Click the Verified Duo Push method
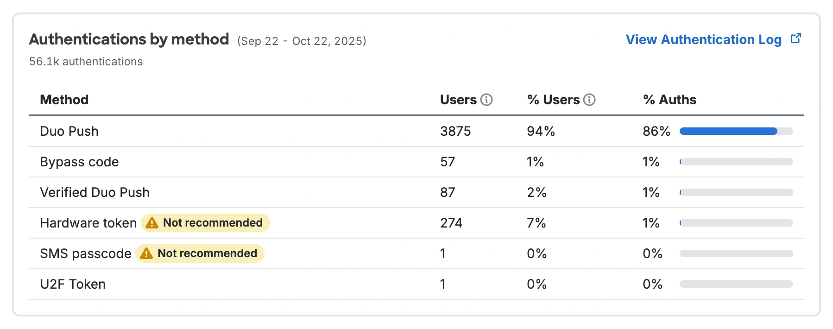This screenshot has width=833, height=329. [x=95, y=192]
